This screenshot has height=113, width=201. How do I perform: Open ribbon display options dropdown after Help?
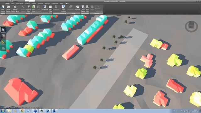pyautogui.click(x=67, y=3)
